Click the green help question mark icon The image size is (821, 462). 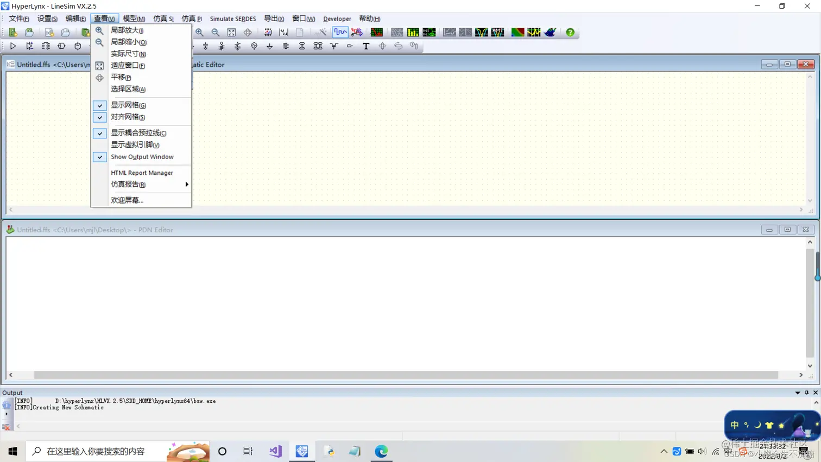tap(570, 33)
